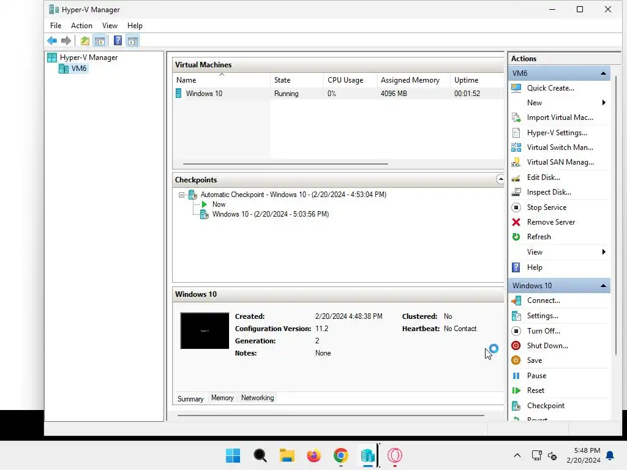Image resolution: width=627 pixels, height=470 pixels.
Task: Click the Virtual SAN Manager icon
Action: [516, 162]
